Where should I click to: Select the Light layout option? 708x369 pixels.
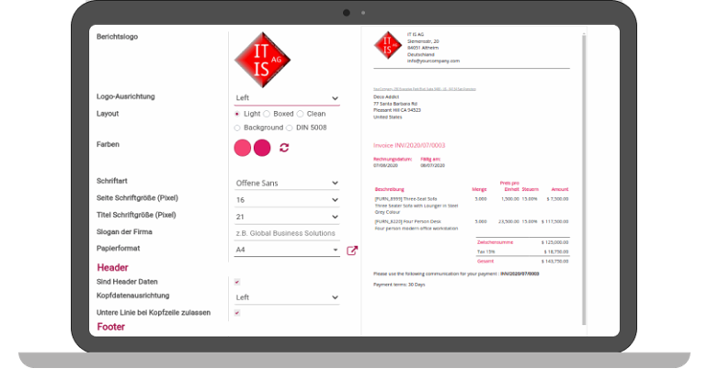[237, 114]
